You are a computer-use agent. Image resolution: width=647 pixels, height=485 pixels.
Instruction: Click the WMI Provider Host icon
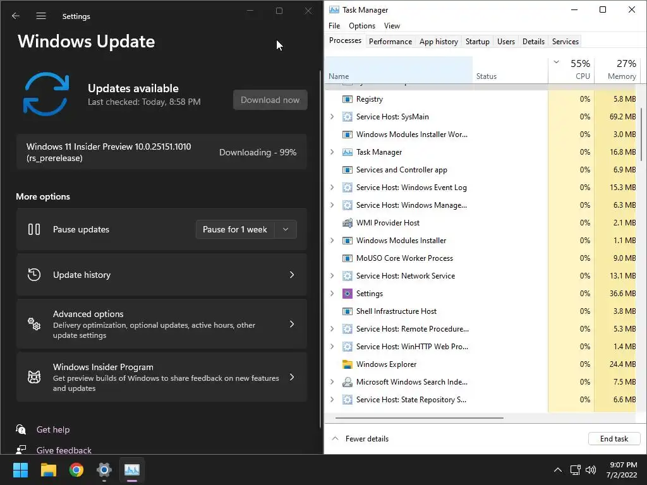tap(348, 223)
